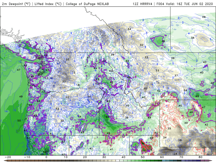Image resolution: width=216 pixels, height=162 pixels.
Task: Click the '53' dewpoint value on the map
Action: (x=45, y=152)
